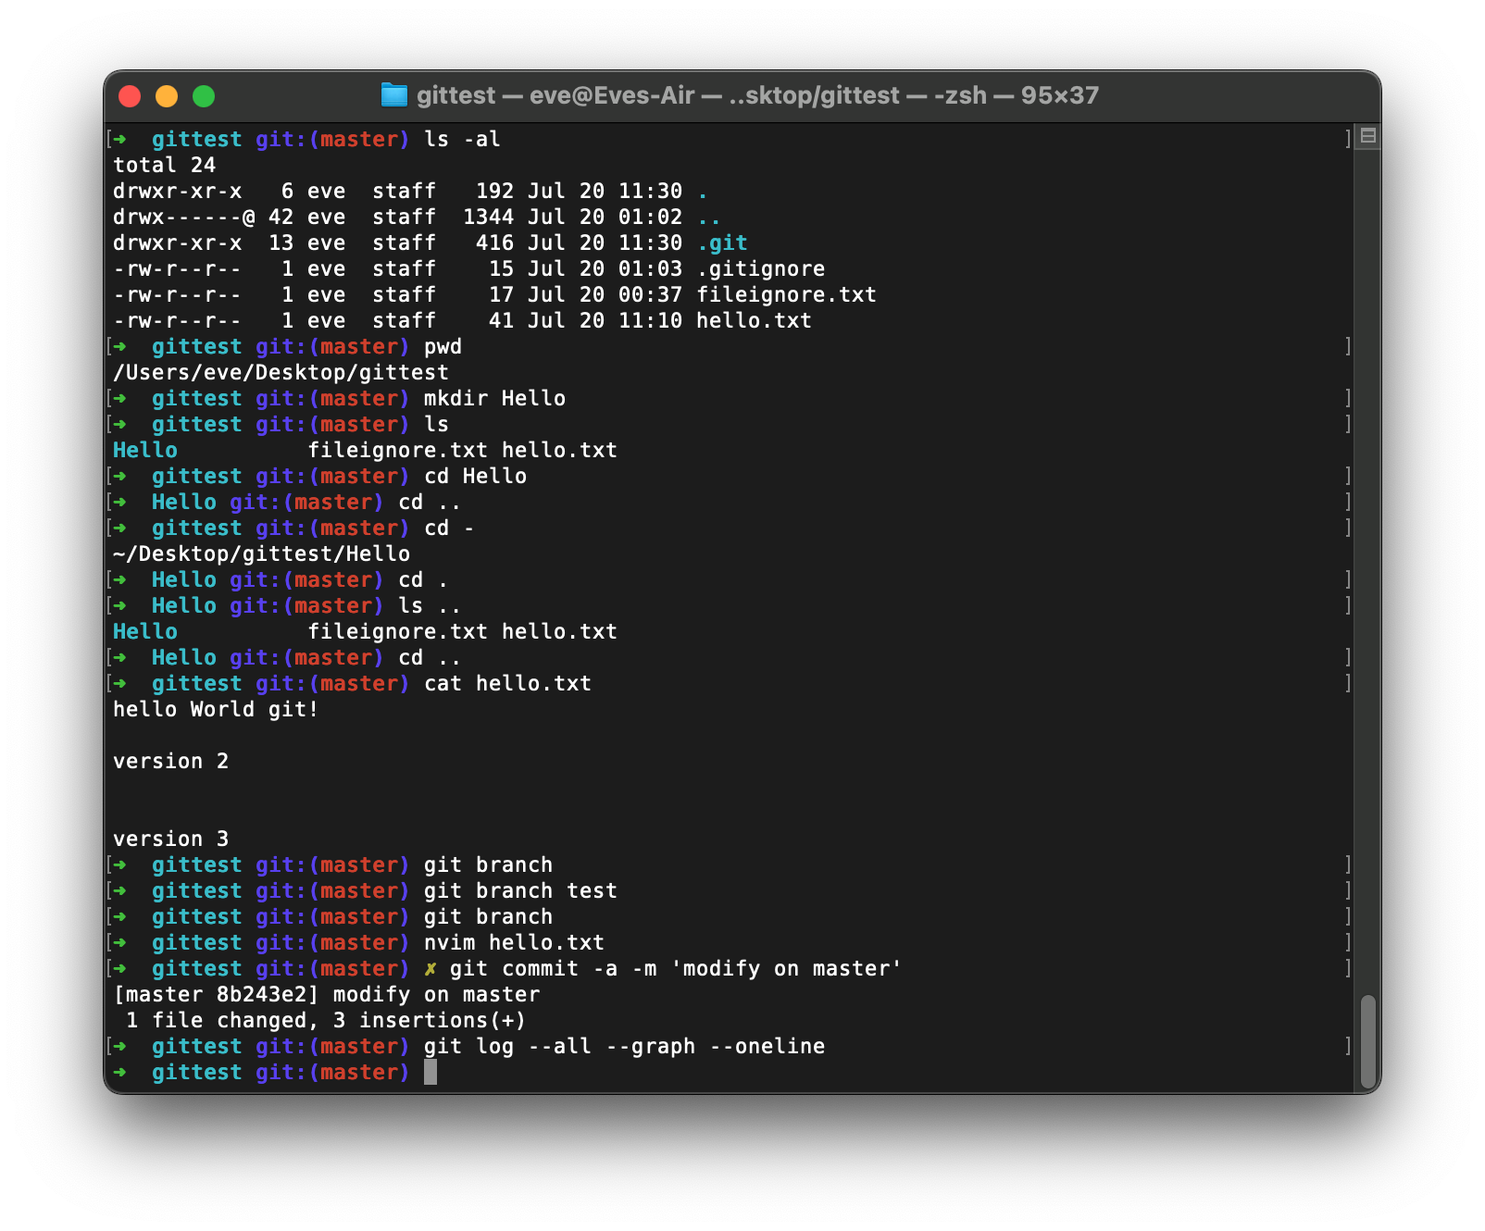1485x1231 pixels.
Task: Click the 'git branch test' command
Action: [520, 890]
